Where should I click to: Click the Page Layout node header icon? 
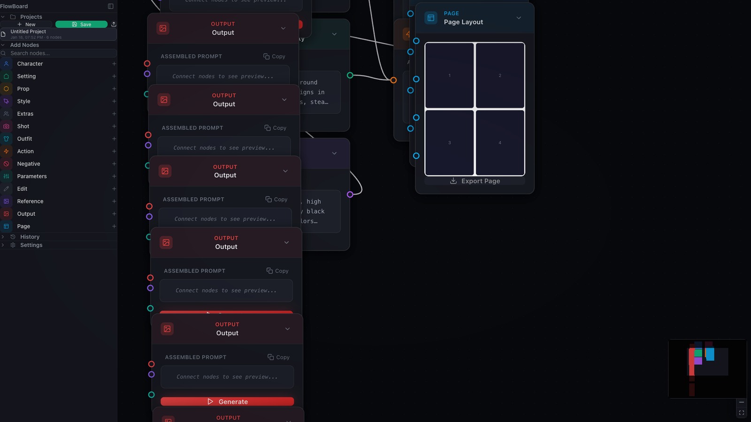[x=431, y=18]
